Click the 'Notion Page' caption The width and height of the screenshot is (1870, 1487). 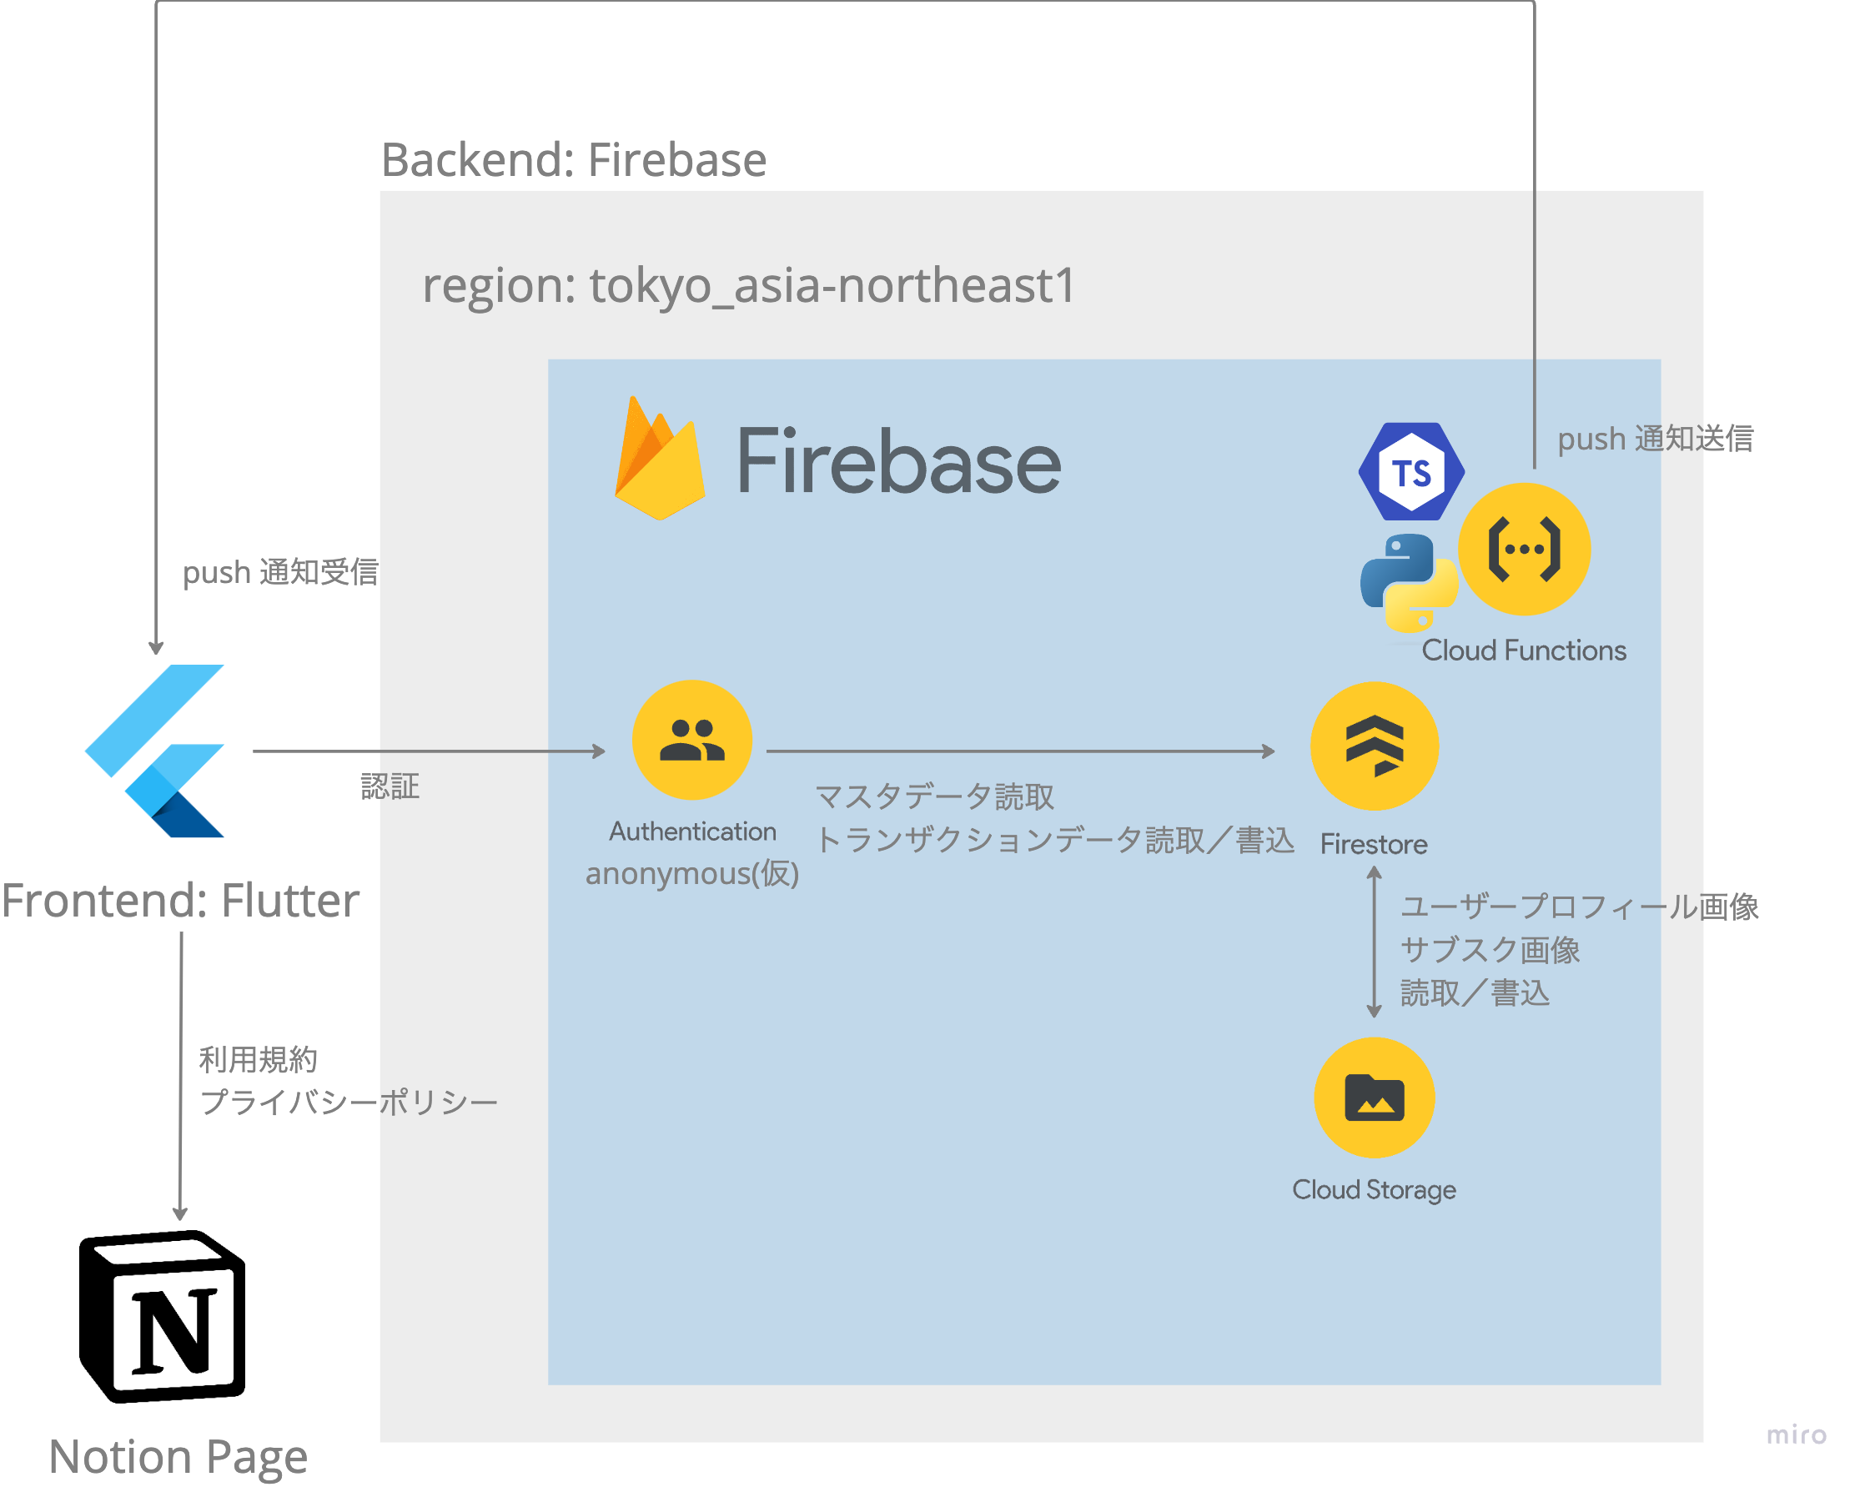tap(178, 1457)
